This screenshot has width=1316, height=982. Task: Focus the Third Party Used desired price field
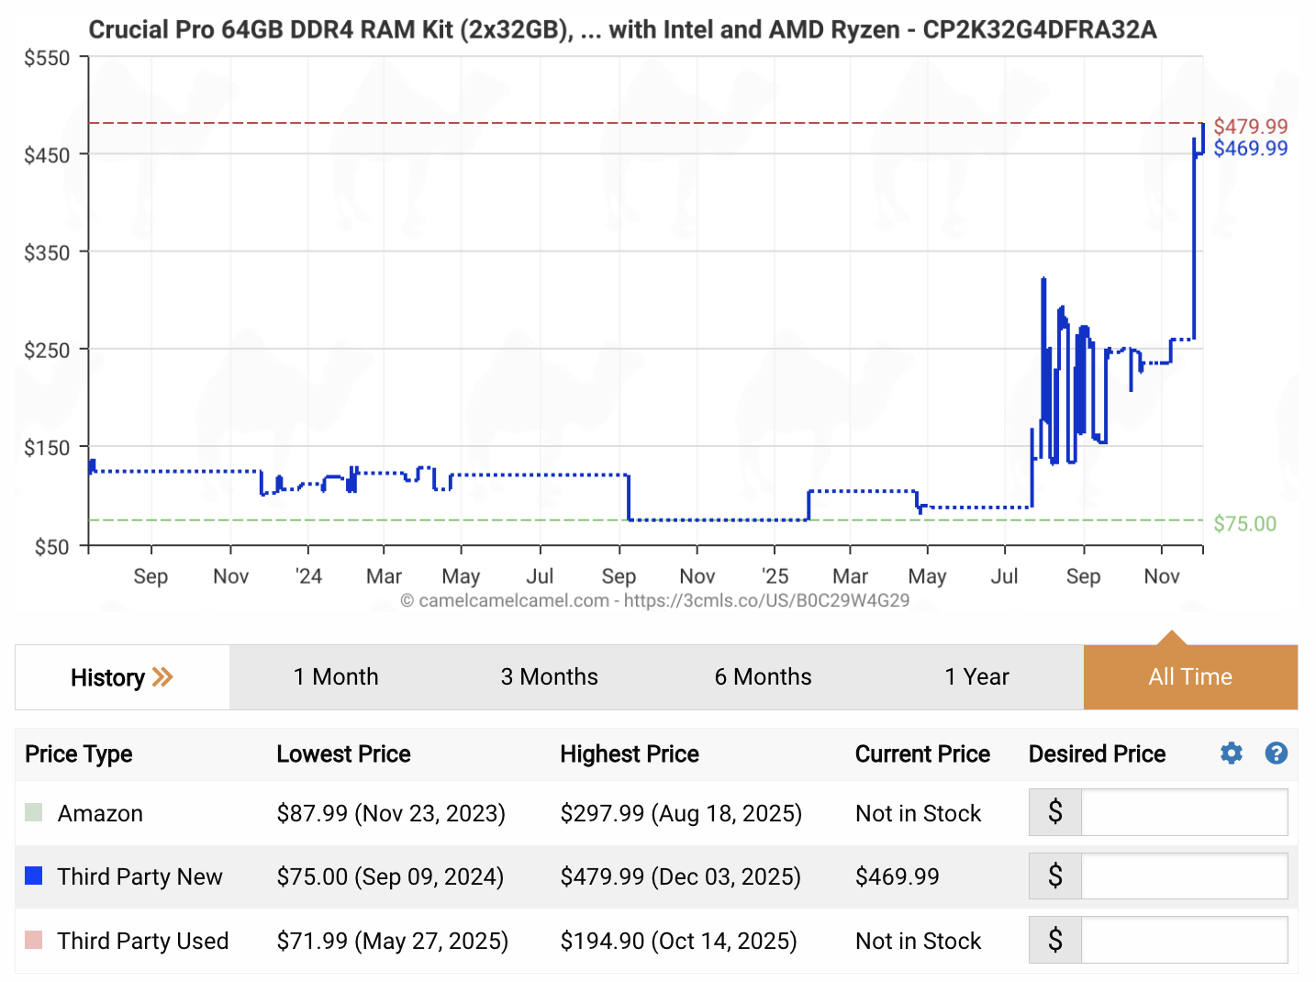(x=1184, y=940)
